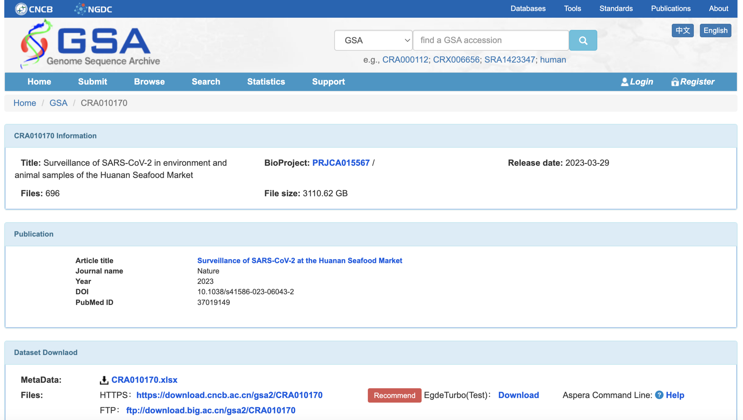
Task: Go to GSA breadcrumb link
Action: point(58,103)
